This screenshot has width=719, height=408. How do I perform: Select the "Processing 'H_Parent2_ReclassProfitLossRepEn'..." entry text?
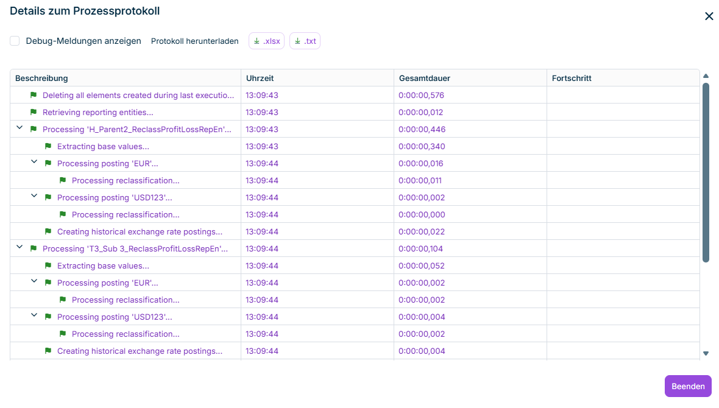(x=137, y=129)
